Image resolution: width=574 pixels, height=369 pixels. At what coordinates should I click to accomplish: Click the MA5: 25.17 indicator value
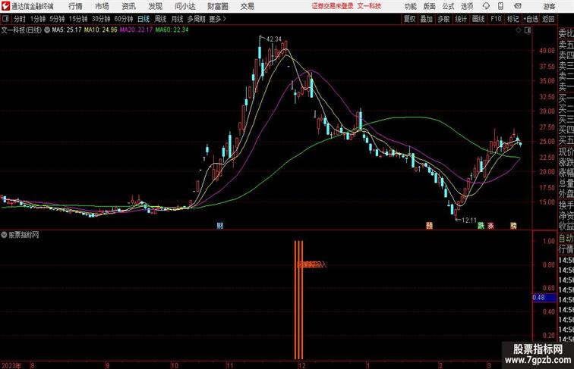click(67, 30)
